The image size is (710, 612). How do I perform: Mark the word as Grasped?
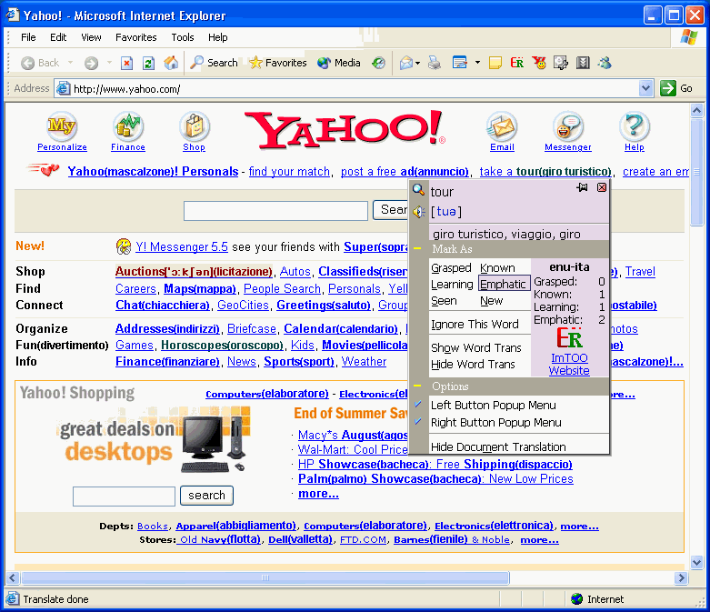tap(451, 267)
